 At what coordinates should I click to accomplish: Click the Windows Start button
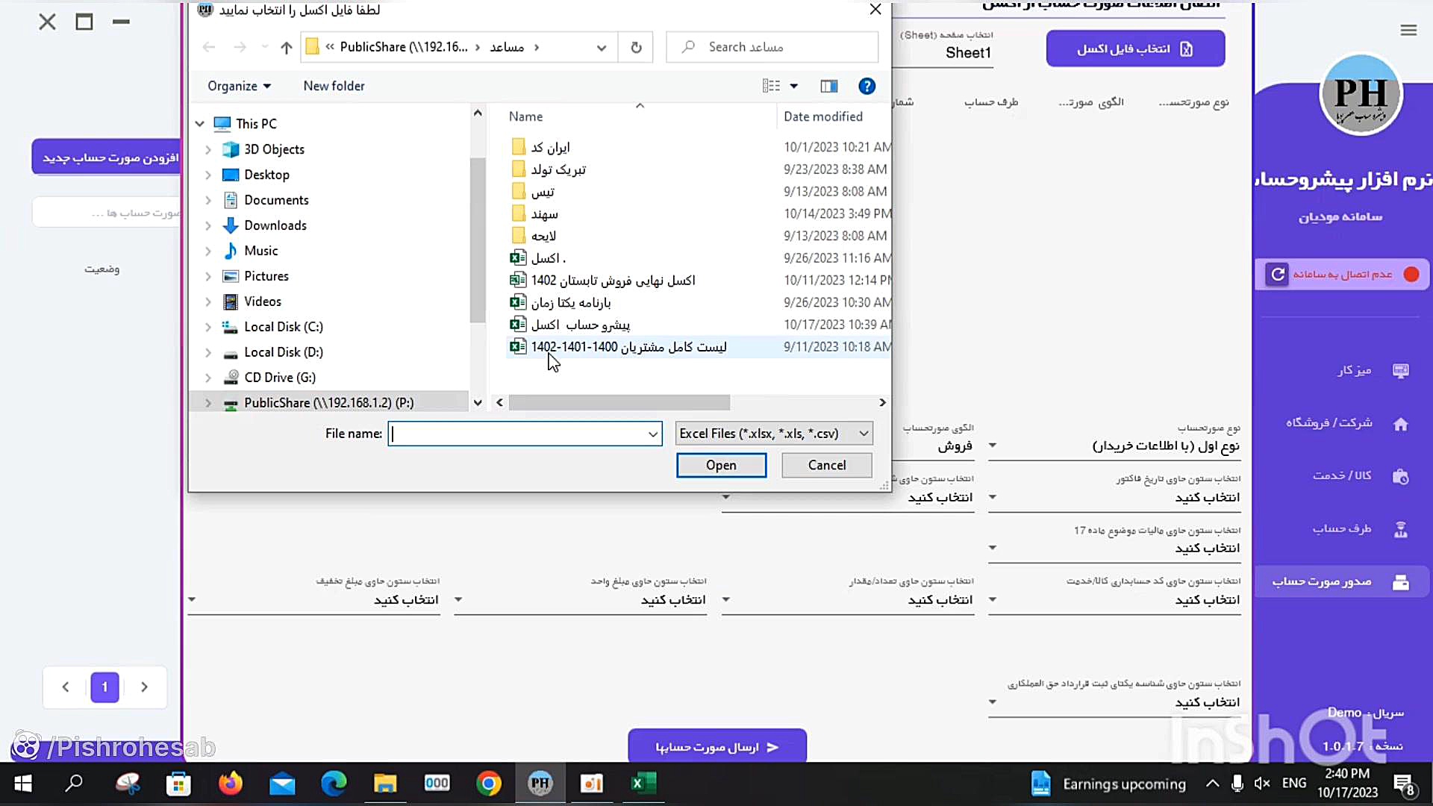(x=22, y=784)
